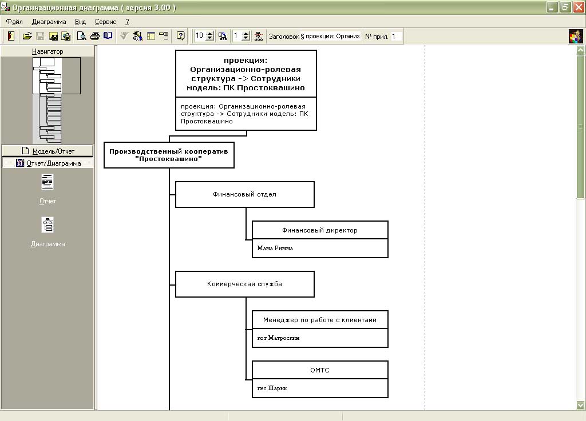Click the hierarchy icon next to value 10

coord(223,36)
